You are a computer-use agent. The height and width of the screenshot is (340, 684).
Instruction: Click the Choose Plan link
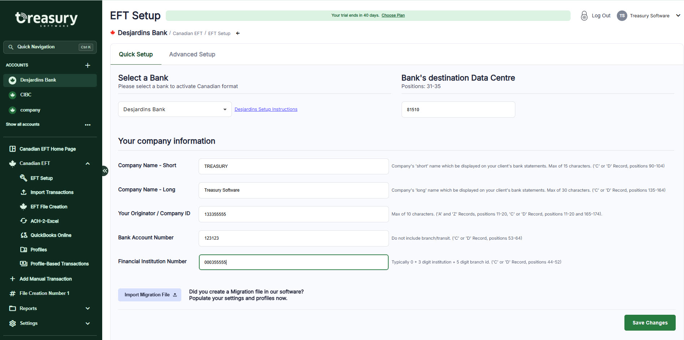[x=393, y=16]
